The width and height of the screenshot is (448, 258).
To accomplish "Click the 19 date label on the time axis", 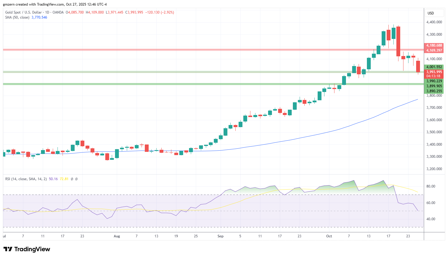I will (x=176, y=236).
